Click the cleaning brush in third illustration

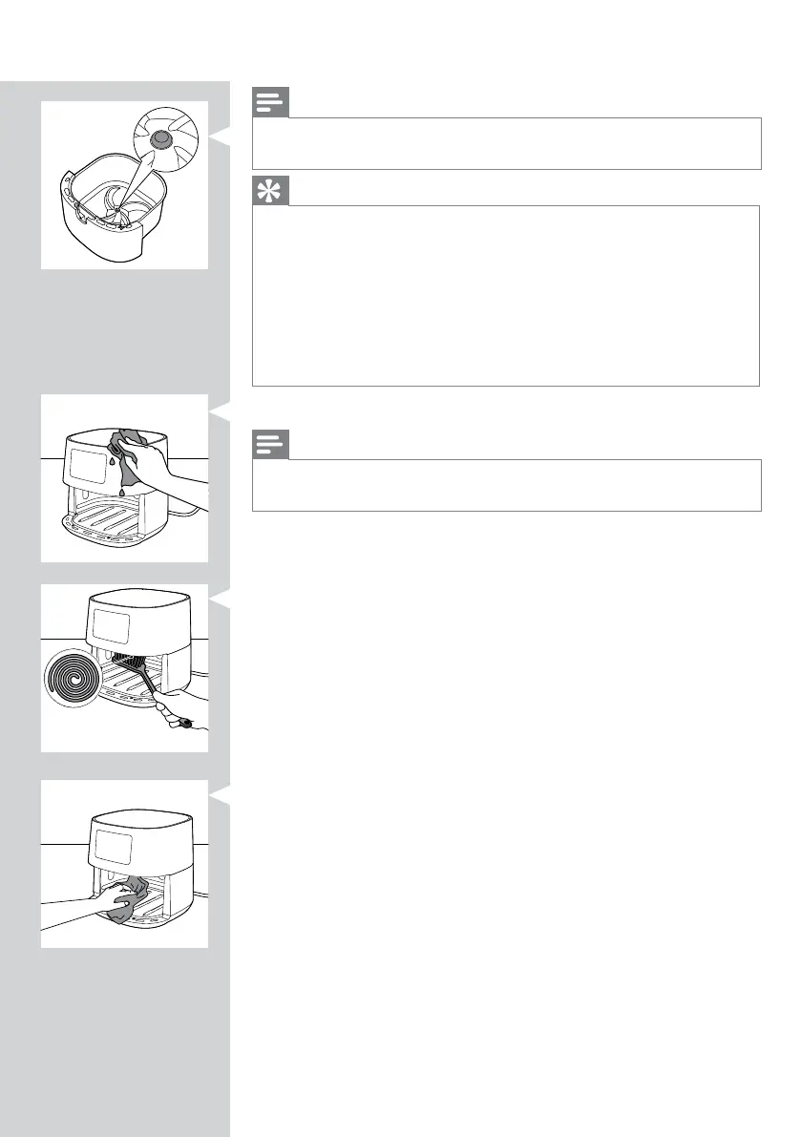point(151,688)
